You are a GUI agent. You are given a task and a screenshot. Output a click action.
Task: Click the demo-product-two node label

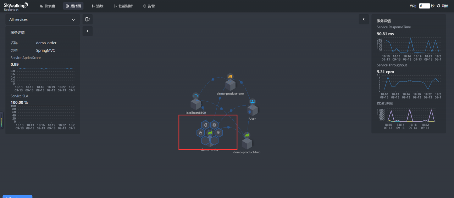click(x=247, y=152)
